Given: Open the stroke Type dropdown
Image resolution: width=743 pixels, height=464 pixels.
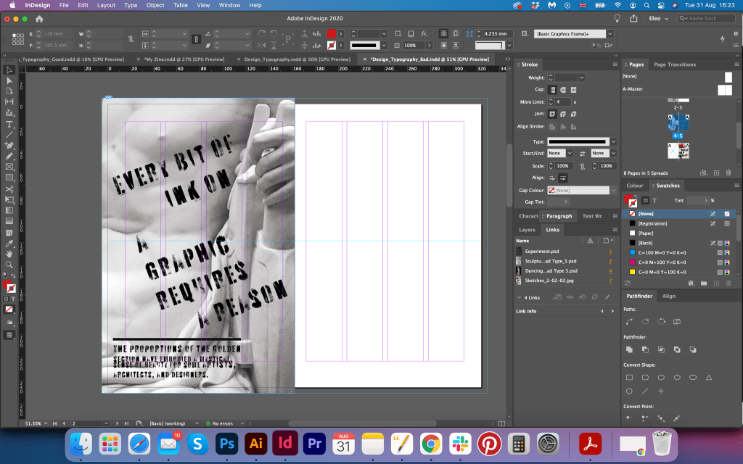Looking at the screenshot, I should click(613, 141).
